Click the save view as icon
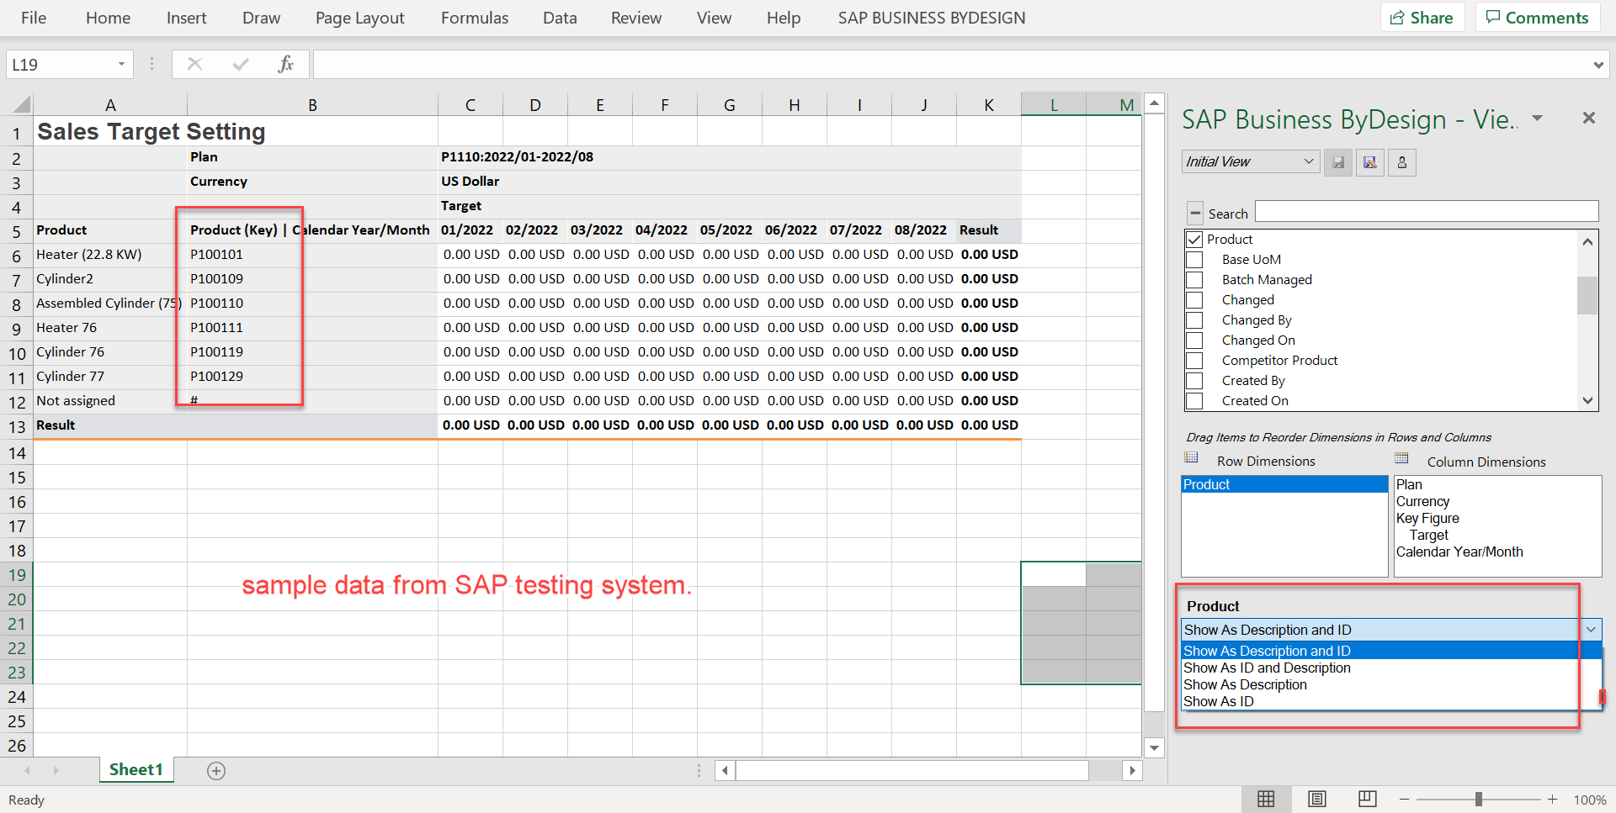Image resolution: width=1616 pixels, height=813 pixels. [x=1370, y=162]
